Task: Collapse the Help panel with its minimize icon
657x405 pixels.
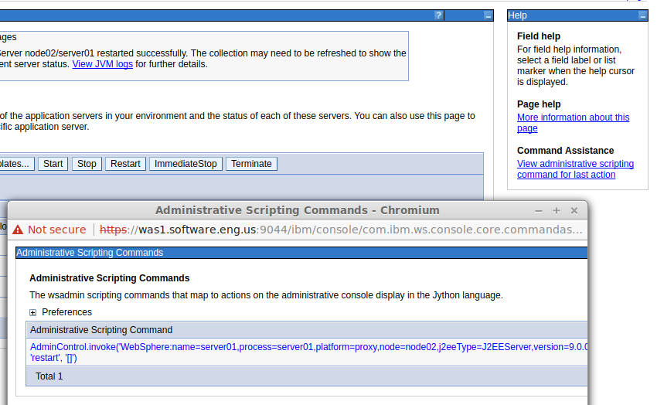Action: [x=643, y=16]
